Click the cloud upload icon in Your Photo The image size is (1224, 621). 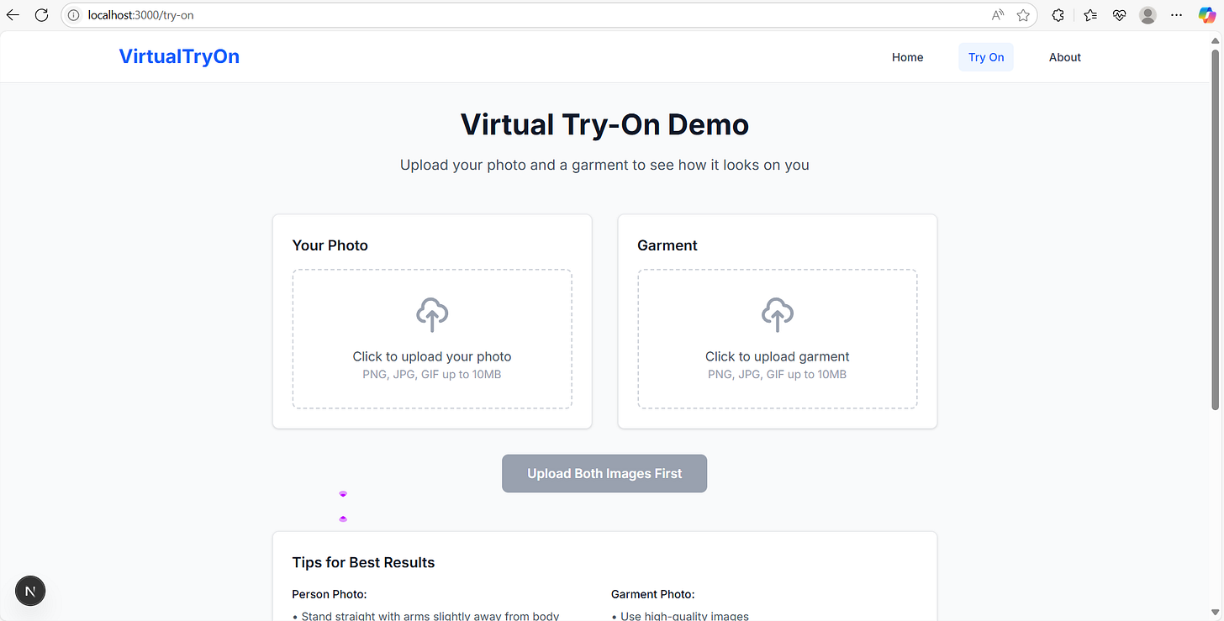(x=432, y=314)
